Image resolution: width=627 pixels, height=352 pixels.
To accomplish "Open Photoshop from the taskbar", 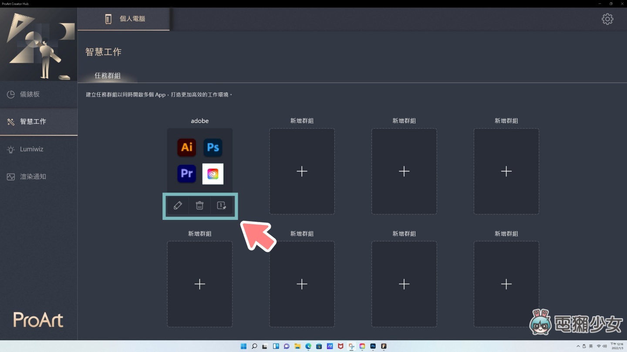I will click(x=373, y=346).
